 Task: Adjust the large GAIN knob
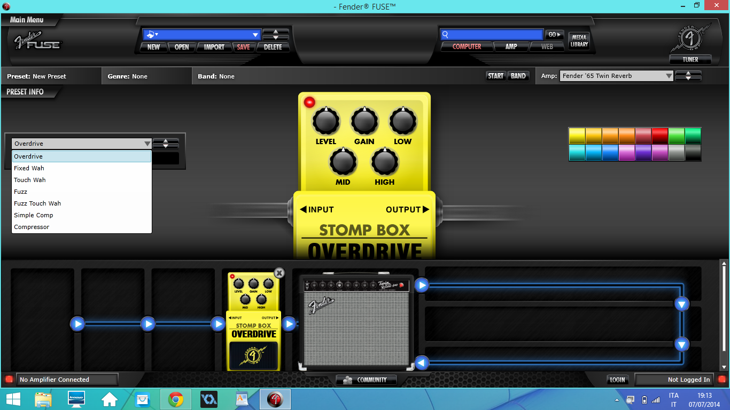click(364, 121)
